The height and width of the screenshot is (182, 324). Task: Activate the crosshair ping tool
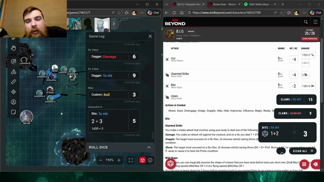coord(13,92)
